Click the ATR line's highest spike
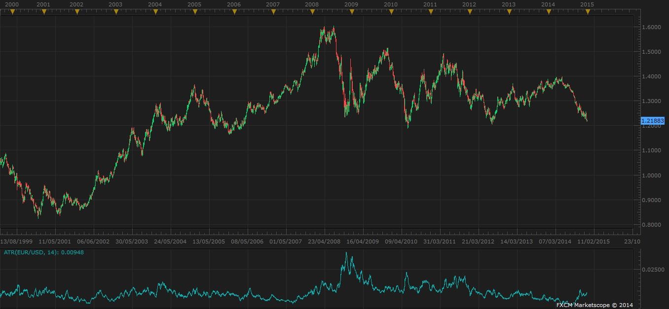Screen dimensions: 669x309 point(346,253)
